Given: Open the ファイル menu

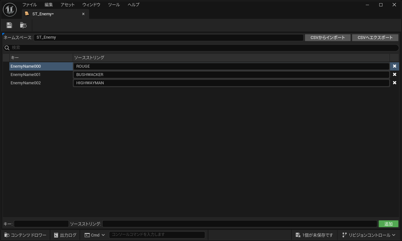Looking at the screenshot, I should (29, 5).
